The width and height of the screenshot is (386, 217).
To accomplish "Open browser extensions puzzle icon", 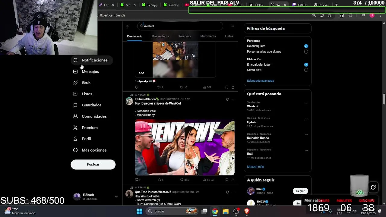I will click(x=350, y=15).
